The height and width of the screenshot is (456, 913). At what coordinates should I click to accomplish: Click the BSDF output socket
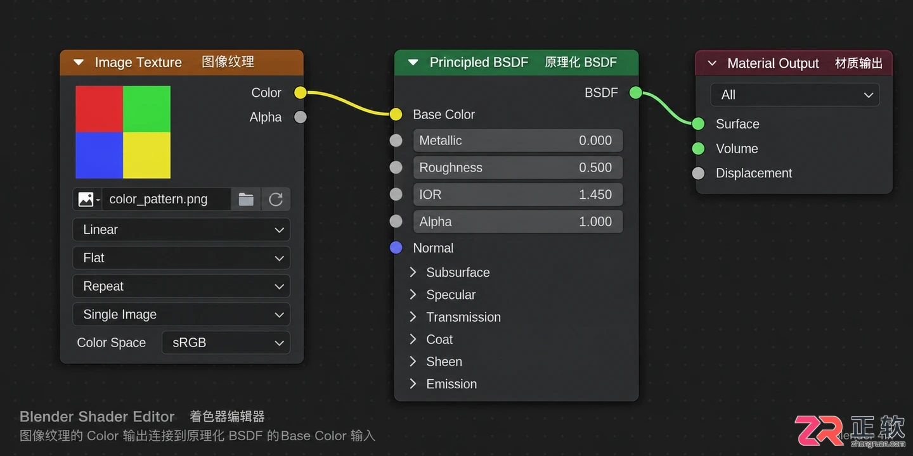[x=635, y=93]
